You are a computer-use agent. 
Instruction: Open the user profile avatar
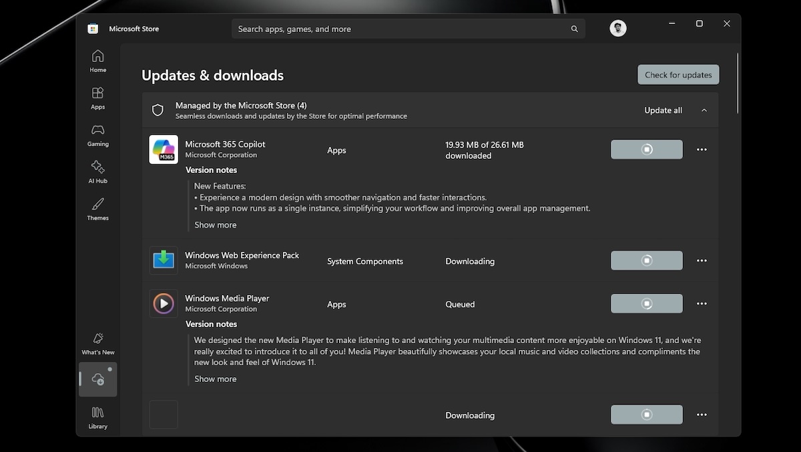tap(618, 28)
